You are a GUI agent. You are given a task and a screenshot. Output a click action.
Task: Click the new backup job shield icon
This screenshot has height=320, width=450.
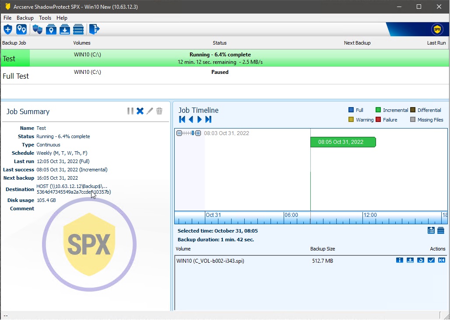coord(8,29)
